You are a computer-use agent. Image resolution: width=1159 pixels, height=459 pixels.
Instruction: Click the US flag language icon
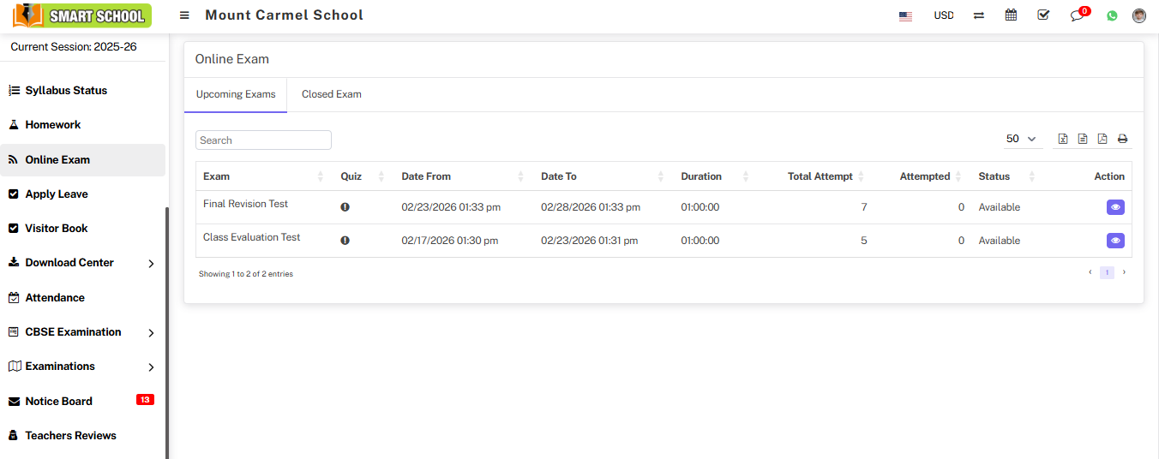click(905, 15)
